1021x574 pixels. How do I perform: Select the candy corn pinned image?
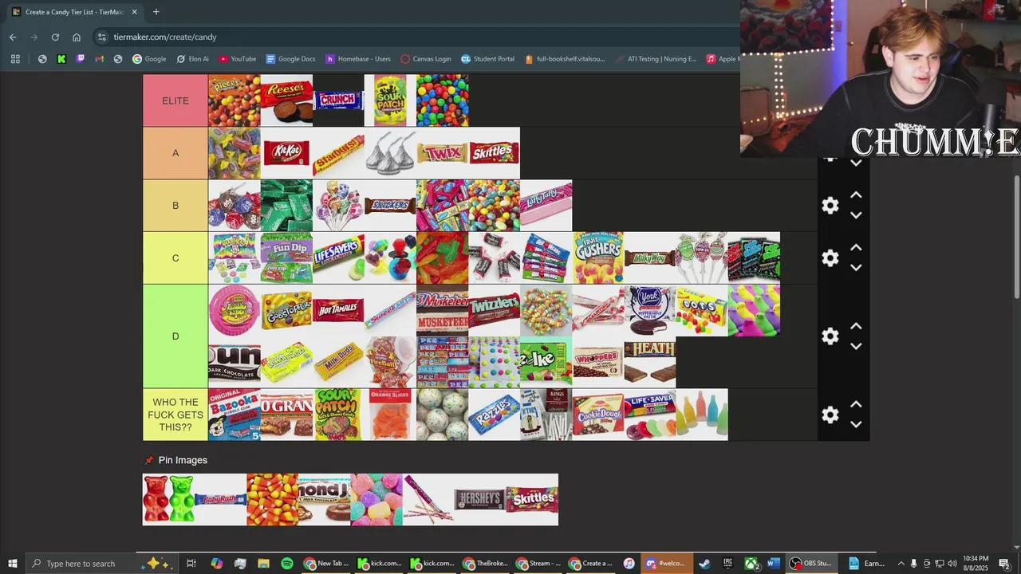click(x=273, y=500)
